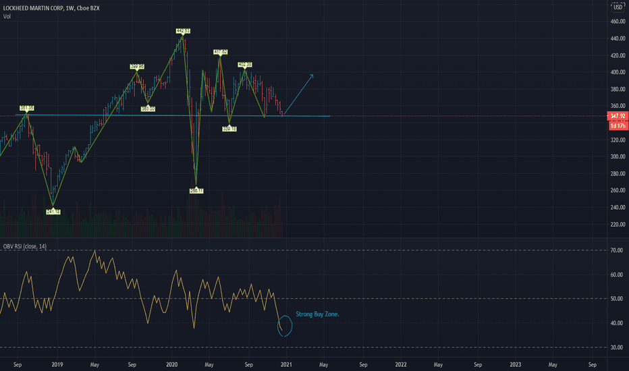This screenshot has height=371, width=629.
Task: Open the USD currency selector
Action: (618, 7)
